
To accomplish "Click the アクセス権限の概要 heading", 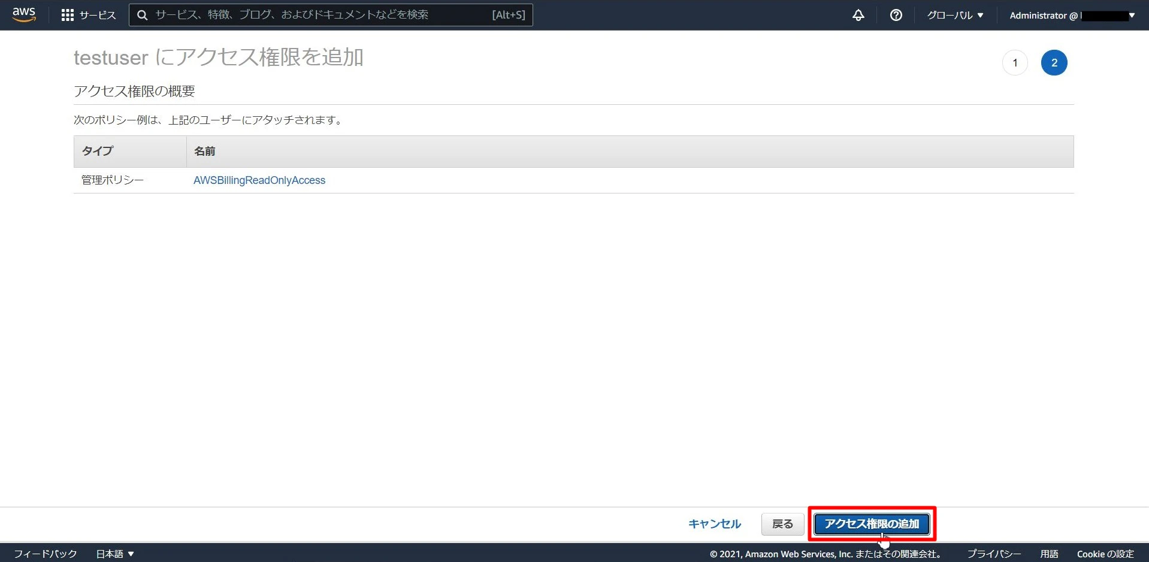I will pos(134,91).
